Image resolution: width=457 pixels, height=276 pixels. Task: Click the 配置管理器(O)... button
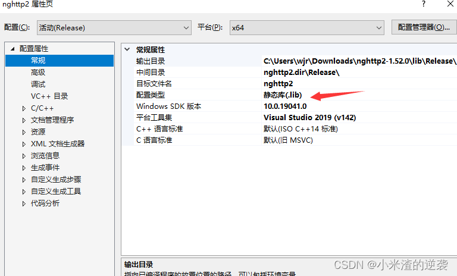click(424, 27)
